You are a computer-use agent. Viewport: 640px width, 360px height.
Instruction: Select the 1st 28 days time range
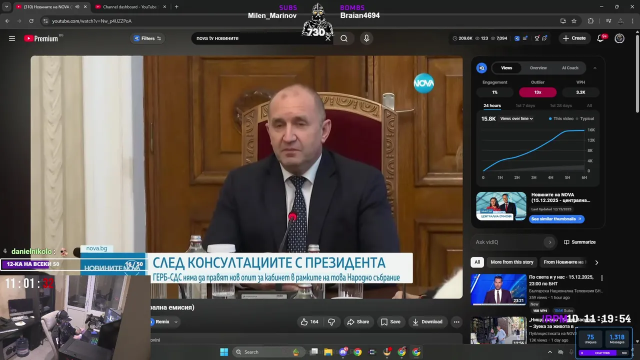click(561, 105)
